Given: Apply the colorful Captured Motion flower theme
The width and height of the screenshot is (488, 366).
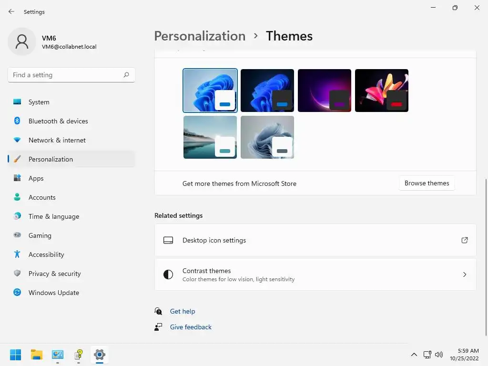Looking at the screenshot, I should click(x=382, y=91).
